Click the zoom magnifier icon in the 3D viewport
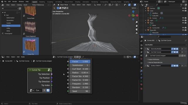This screenshot has width=188, height=105. 137,22
